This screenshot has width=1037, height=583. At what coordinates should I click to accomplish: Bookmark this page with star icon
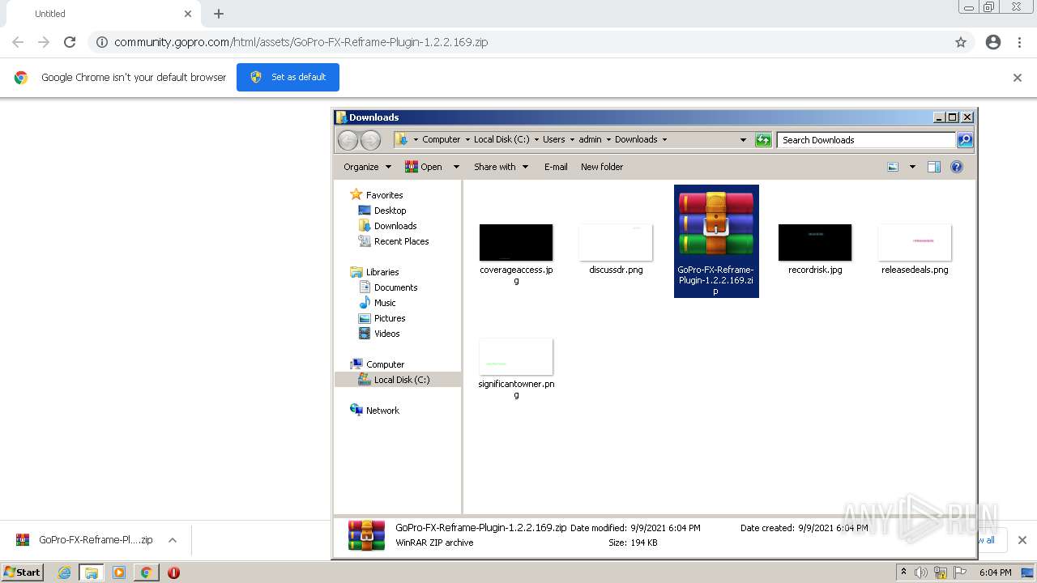[961, 42]
